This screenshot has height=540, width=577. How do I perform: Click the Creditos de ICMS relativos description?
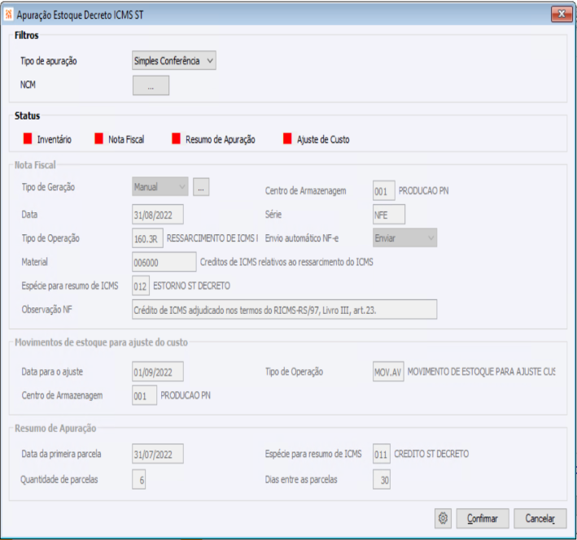(286, 262)
